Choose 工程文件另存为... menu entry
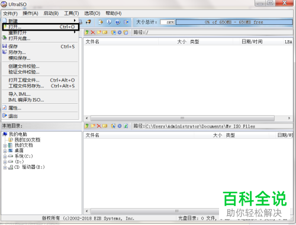The width and height of the screenshot is (296, 225). coord(40,86)
